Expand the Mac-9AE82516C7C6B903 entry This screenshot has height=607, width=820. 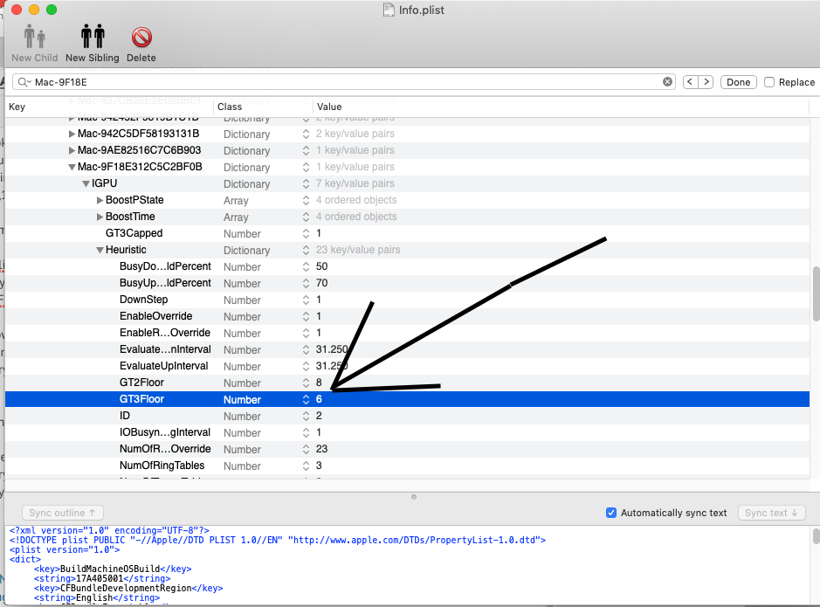tap(72, 150)
